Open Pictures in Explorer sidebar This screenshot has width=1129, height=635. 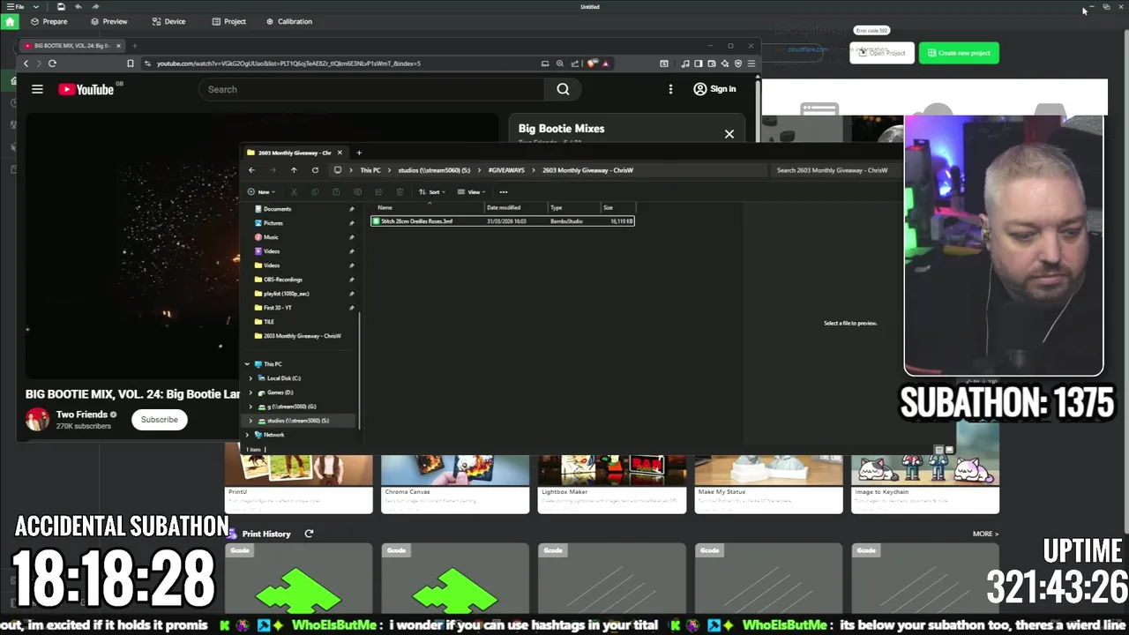[273, 223]
